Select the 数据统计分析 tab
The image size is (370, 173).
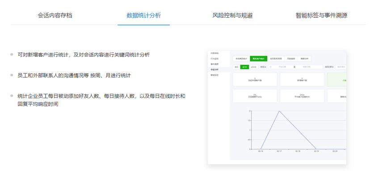tap(144, 16)
